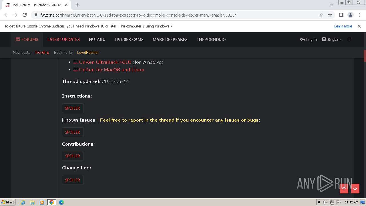Open the NUTAKU nav item
Image resolution: width=366 pixels, height=206 pixels.
97,39
